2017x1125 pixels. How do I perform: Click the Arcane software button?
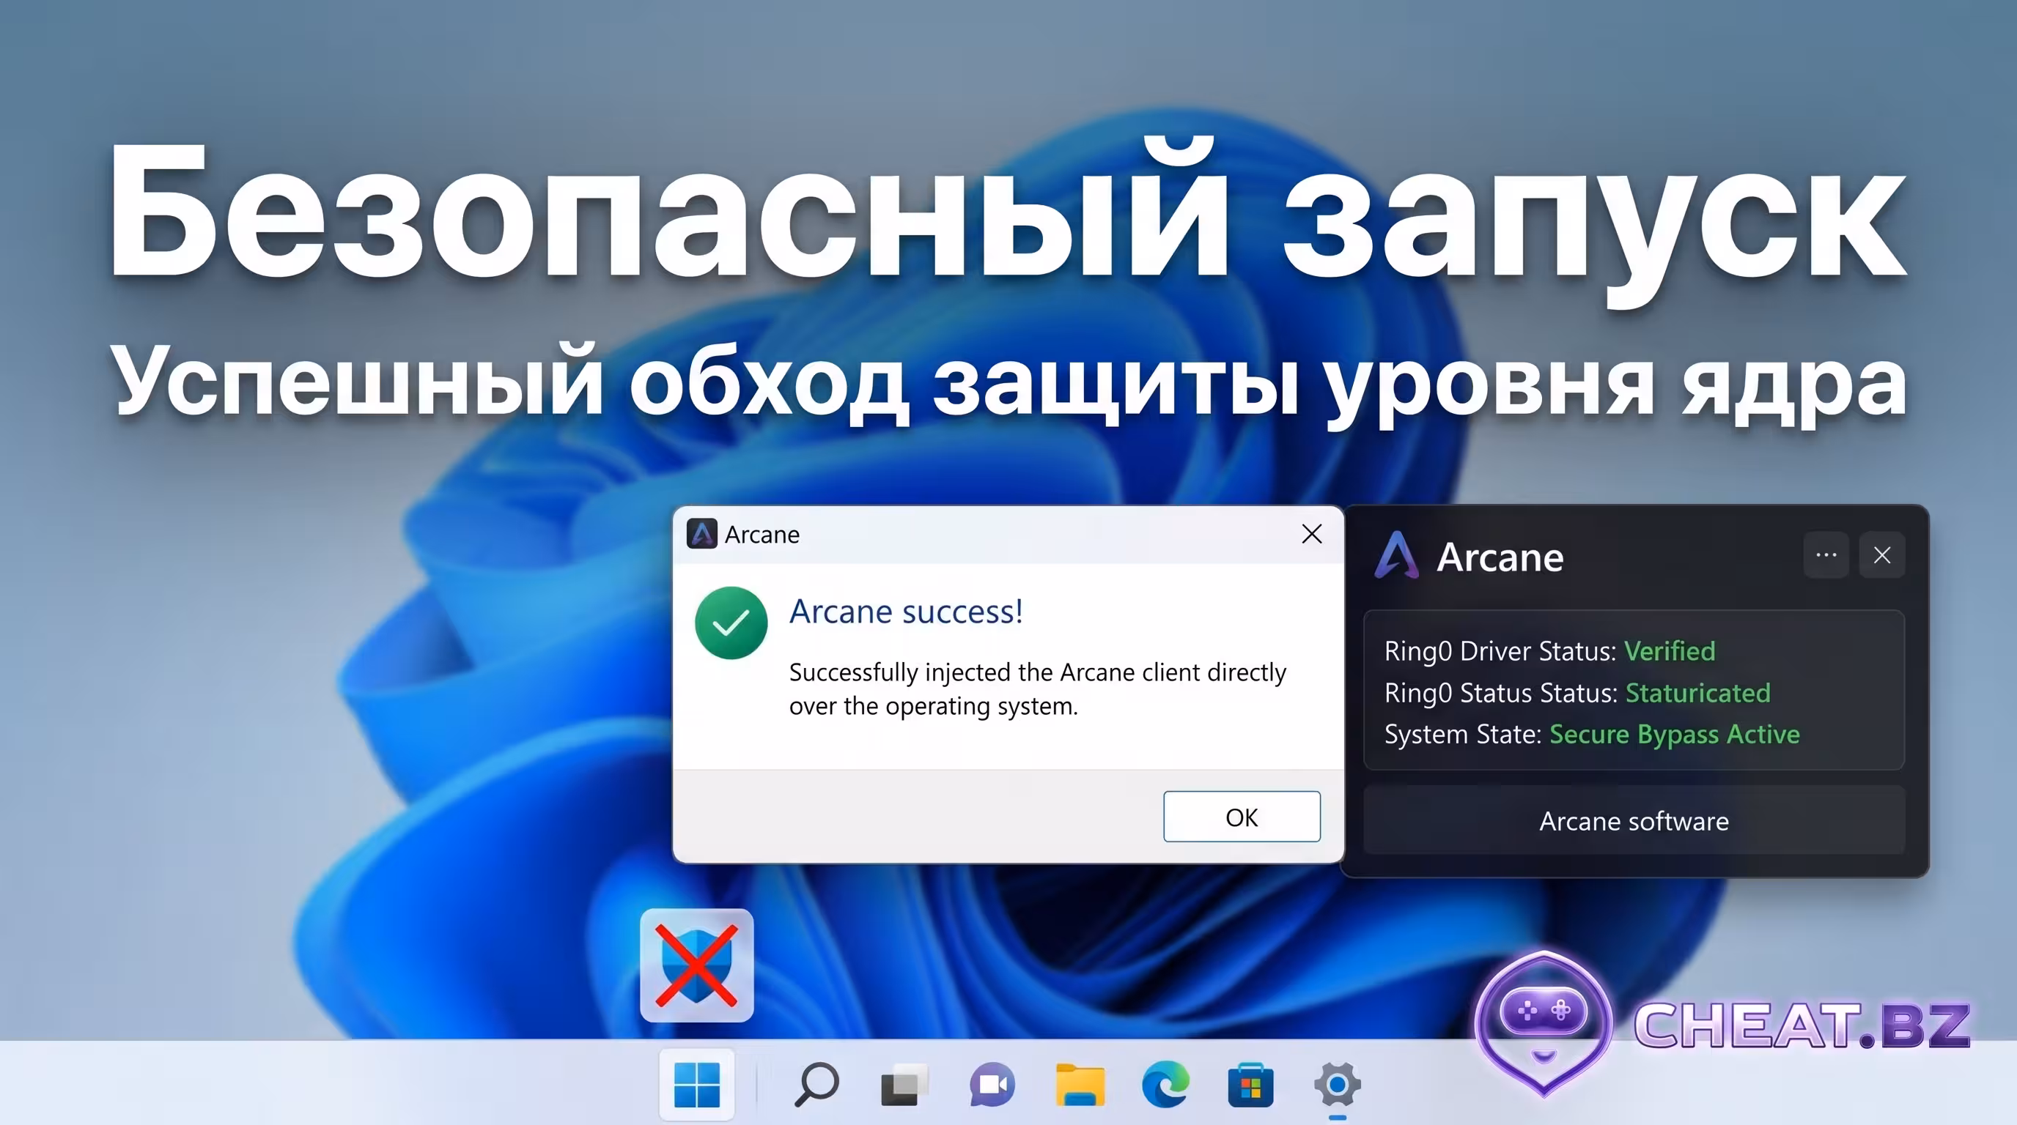pyautogui.click(x=1634, y=820)
